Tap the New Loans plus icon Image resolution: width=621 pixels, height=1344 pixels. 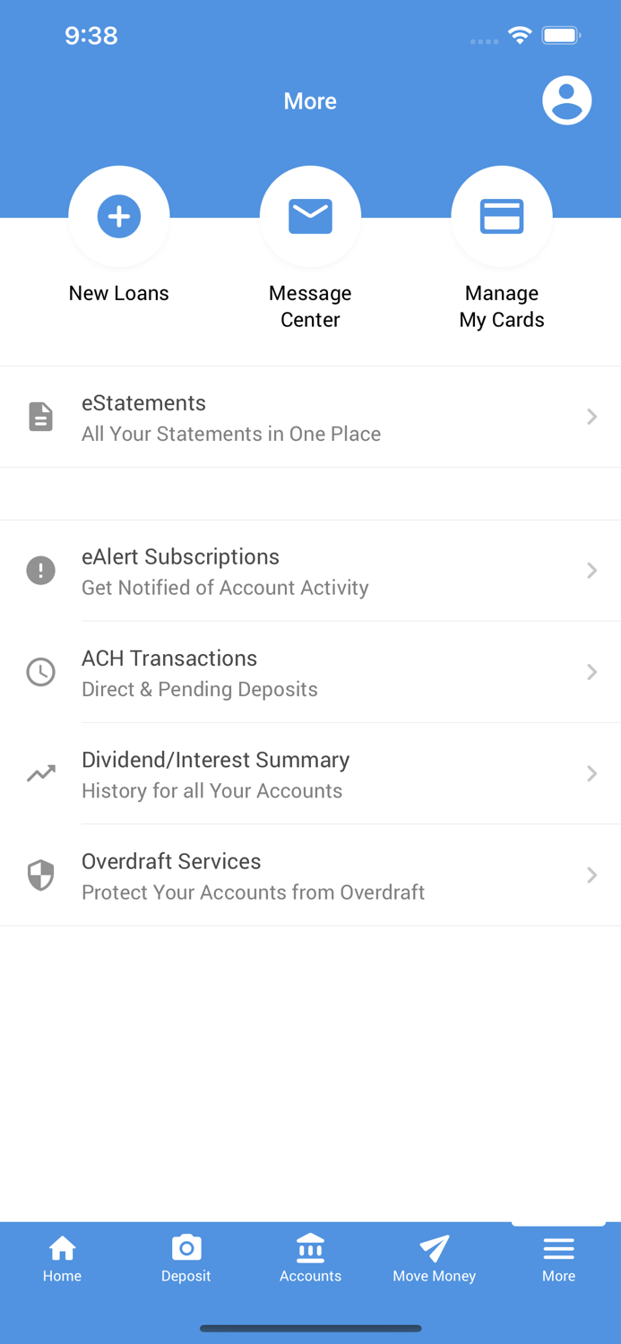coord(119,216)
